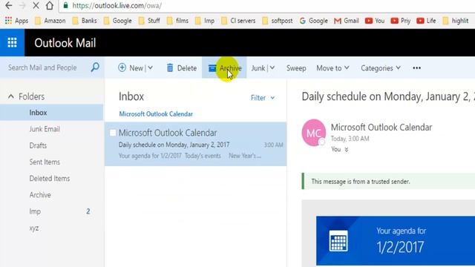
Task: Click the browser back arrow
Action: point(8,5)
